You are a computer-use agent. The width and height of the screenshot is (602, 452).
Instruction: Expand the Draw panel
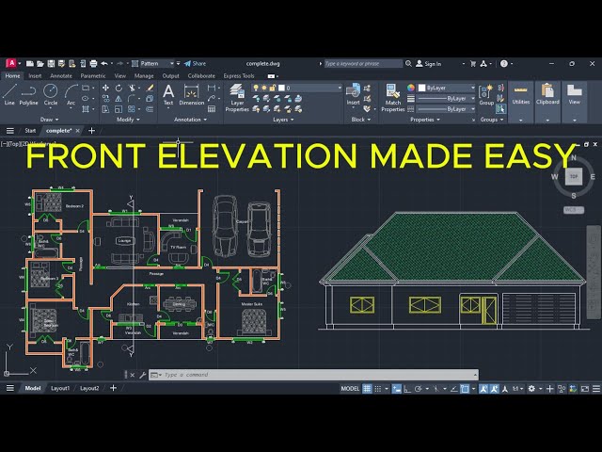click(x=49, y=120)
